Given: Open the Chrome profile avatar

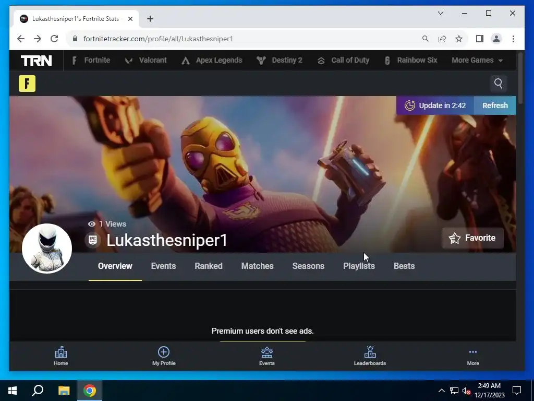Looking at the screenshot, I should (496, 39).
